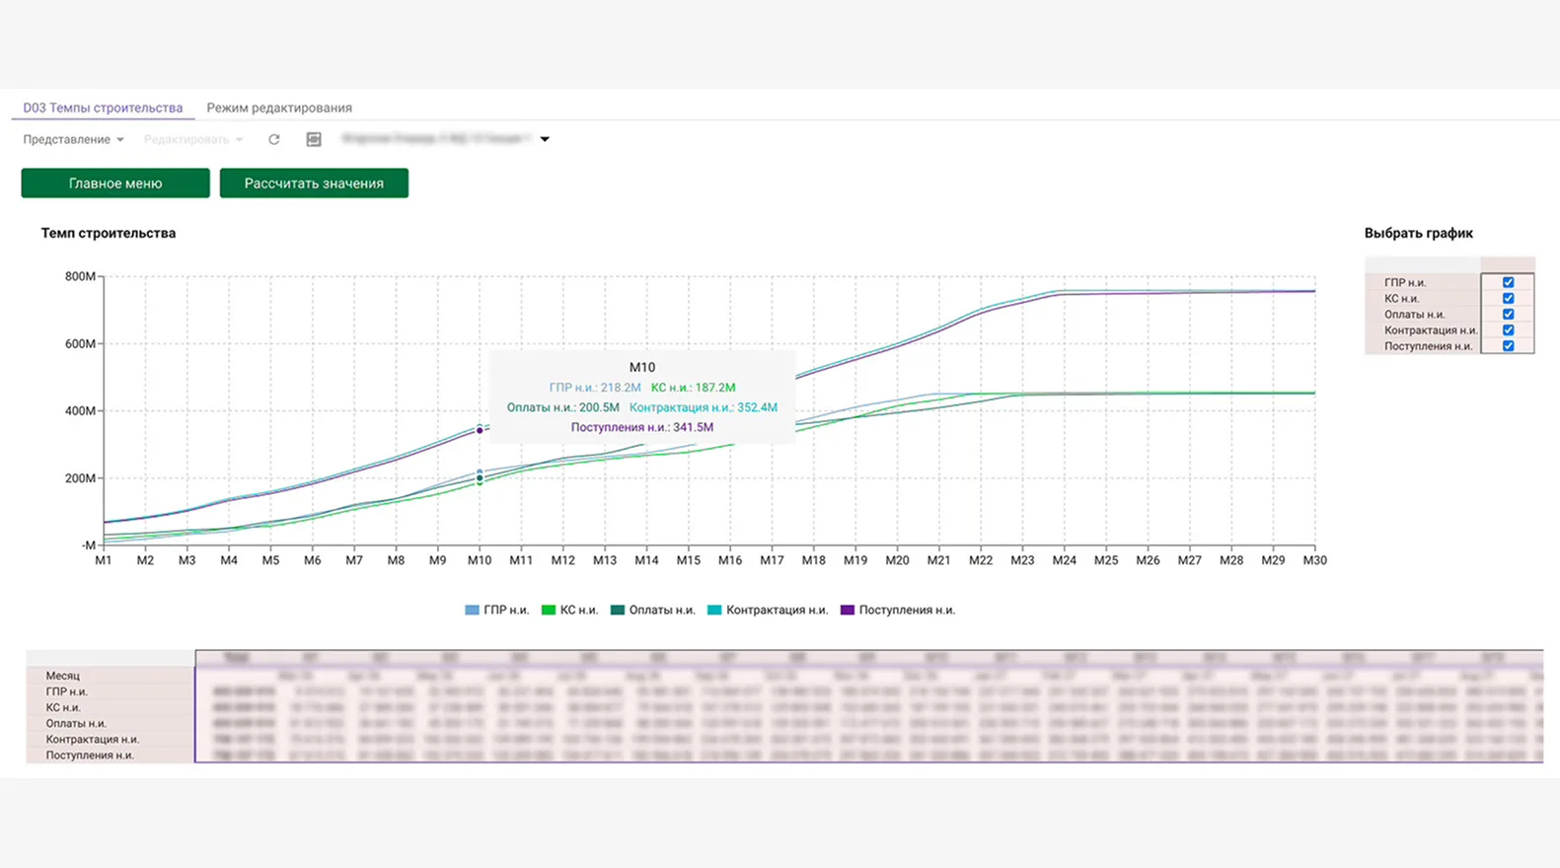
Task: Click the dark green Оплаты н.и. legend marker
Action: click(618, 610)
